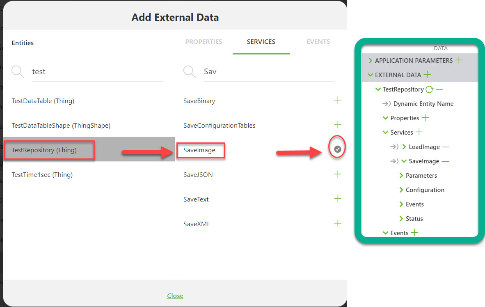Add SaveConfigurationTables via its plus icon
485x307 pixels.
click(337, 124)
